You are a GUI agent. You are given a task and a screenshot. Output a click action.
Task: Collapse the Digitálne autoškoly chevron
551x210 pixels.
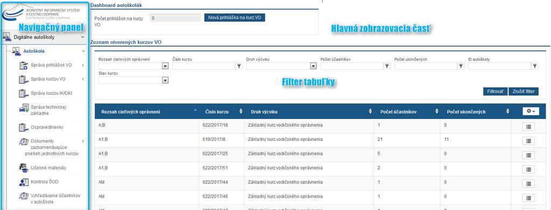(82, 37)
